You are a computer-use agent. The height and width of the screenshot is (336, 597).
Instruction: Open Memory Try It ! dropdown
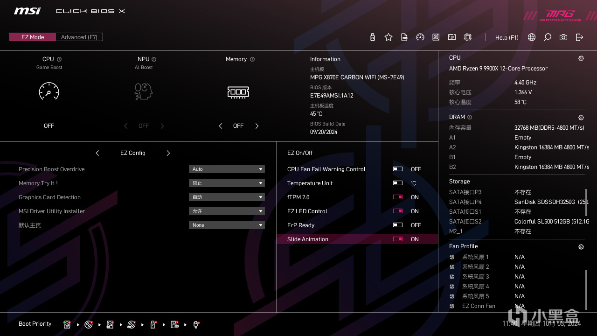(227, 183)
